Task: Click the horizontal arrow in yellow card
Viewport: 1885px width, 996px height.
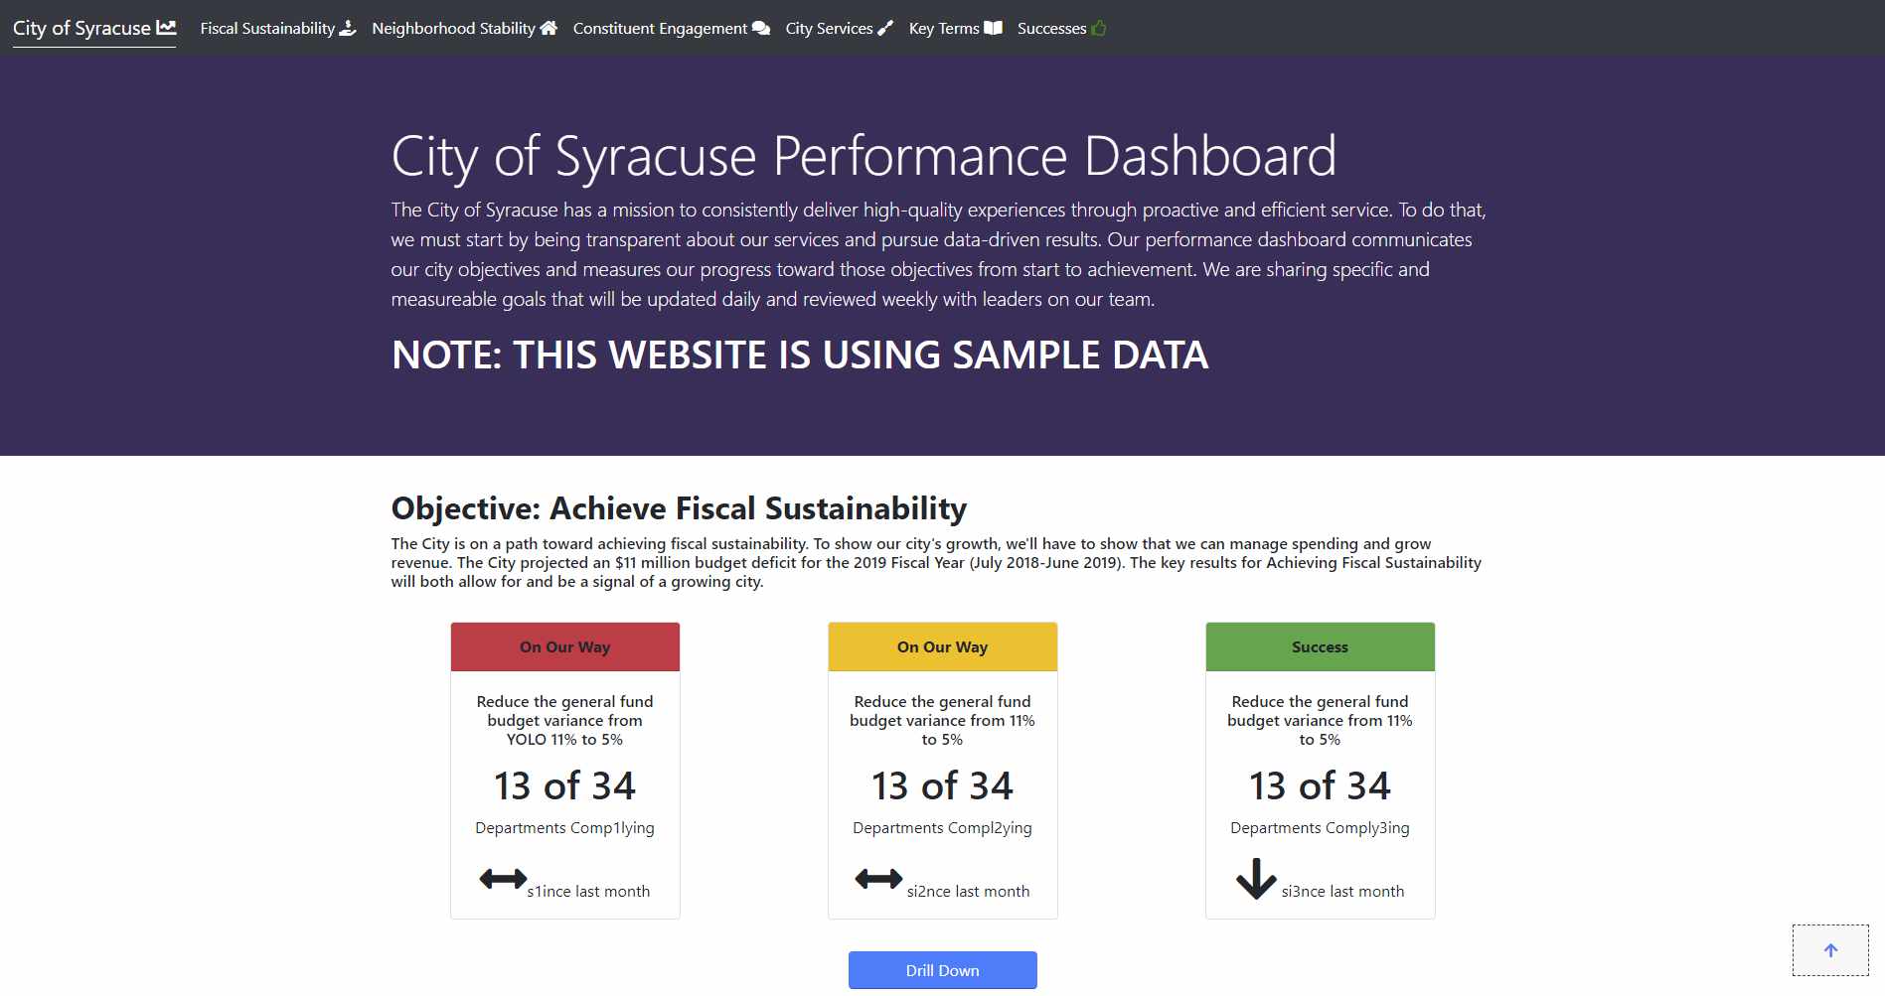Action: tap(878, 879)
